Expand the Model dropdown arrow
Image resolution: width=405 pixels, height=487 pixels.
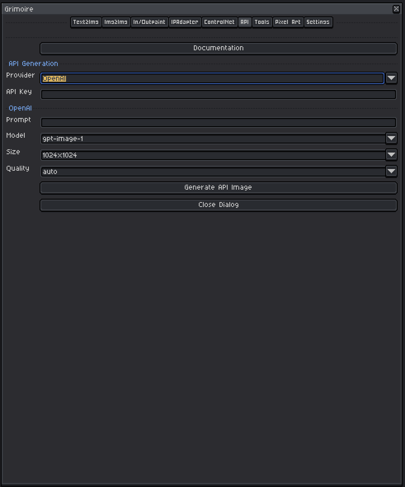391,138
